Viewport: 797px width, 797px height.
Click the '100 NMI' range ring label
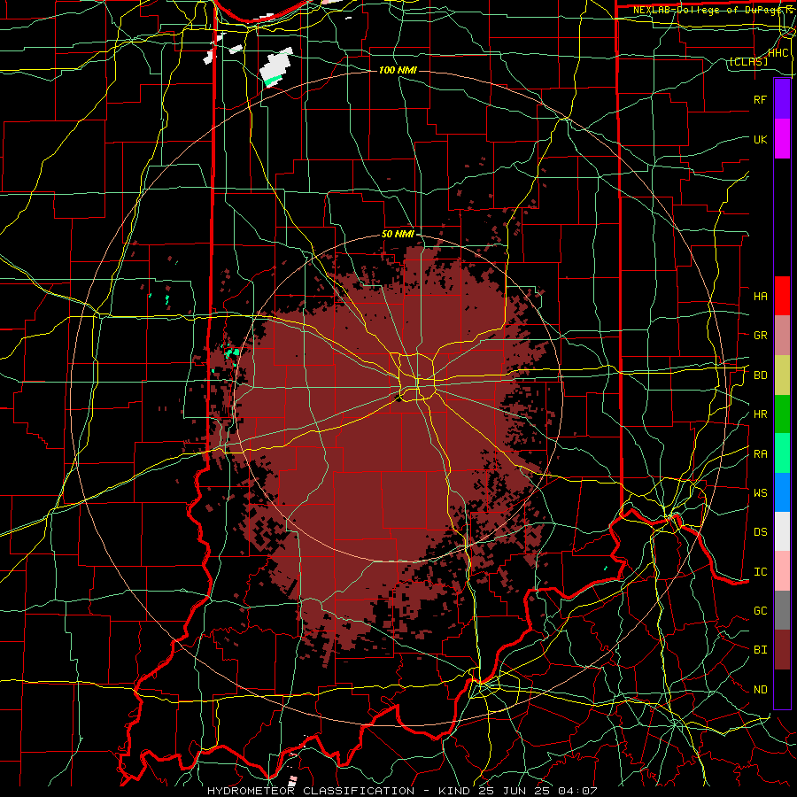[398, 70]
